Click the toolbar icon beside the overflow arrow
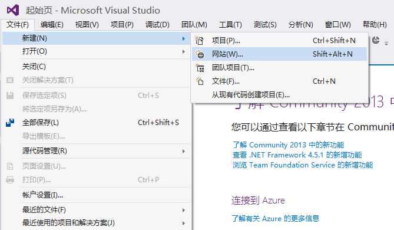Viewport: 394px width, 230px height. (x=376, y=40)
